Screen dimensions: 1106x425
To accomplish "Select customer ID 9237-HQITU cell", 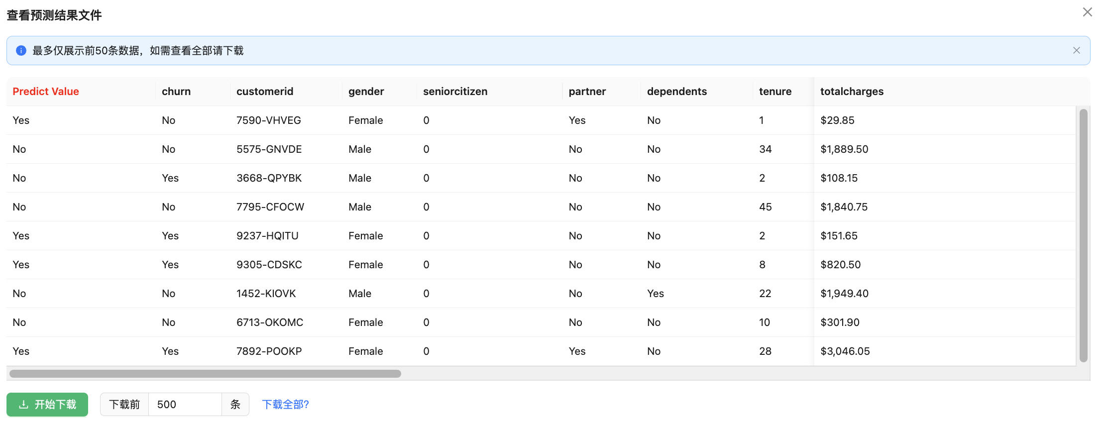I will pos(267,236).
